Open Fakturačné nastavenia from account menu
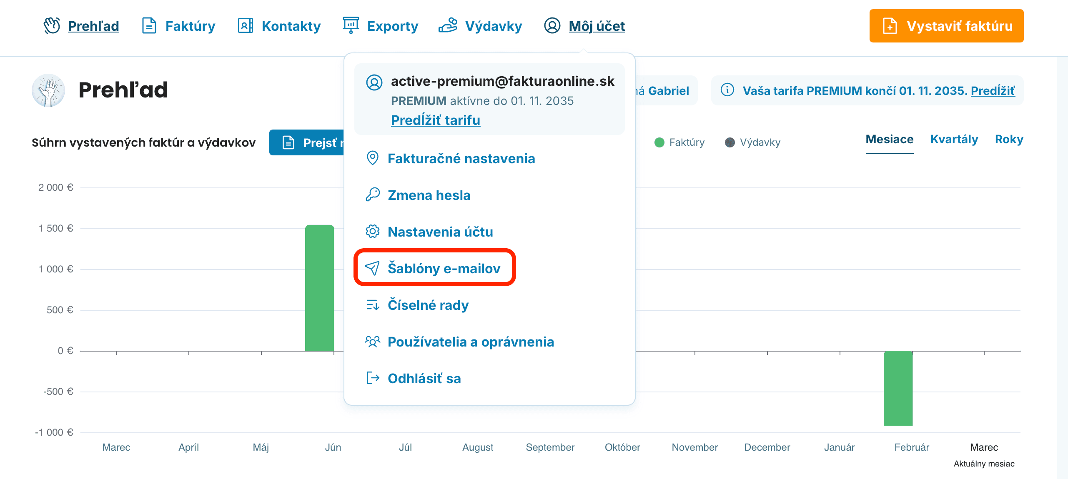This screenshot has width=1068, height=479. point(461,159)
